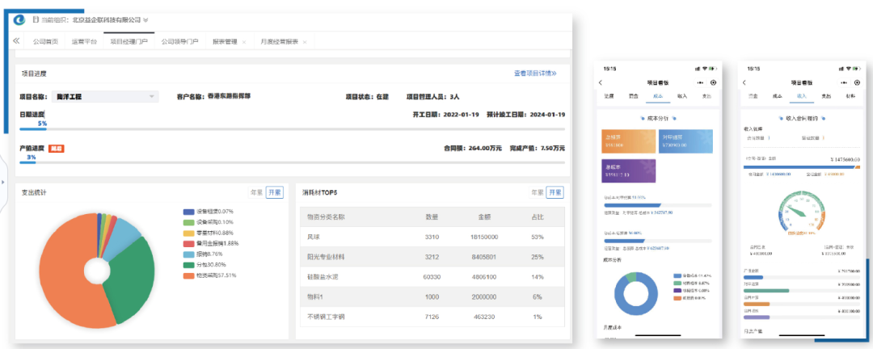The width and height of the screenshot is (873, 349).
Task: Click the orange 物资采购 legend swatch
Action: pyautogui.click(x=189, y=275)
